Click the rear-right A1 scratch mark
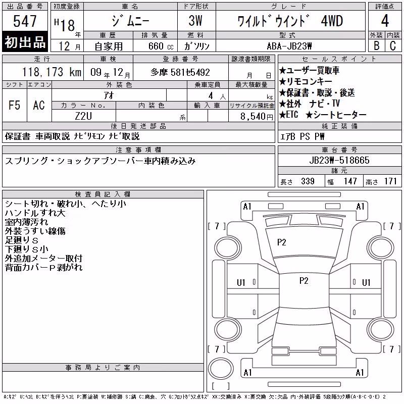 pos(360,372)
